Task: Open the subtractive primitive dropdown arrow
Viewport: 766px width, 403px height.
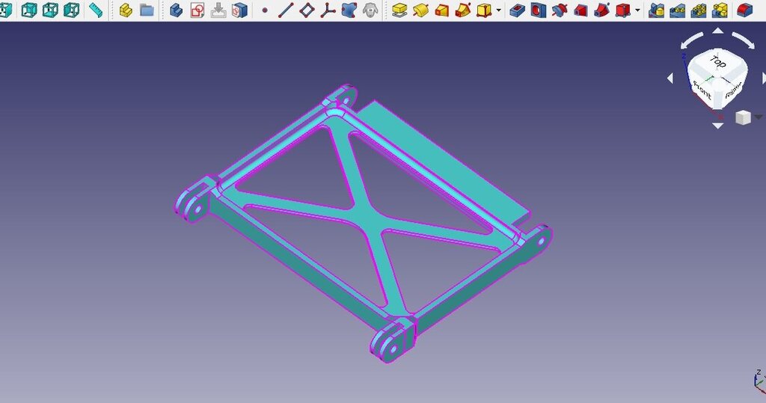Action: pyautogui.click(x=637, y=10)
